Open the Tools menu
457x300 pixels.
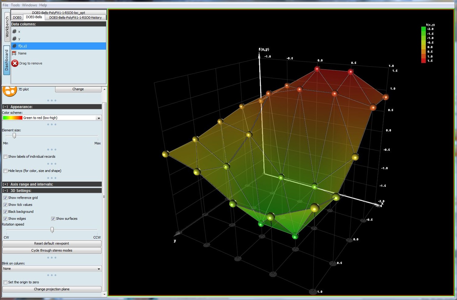pos(15,5)
